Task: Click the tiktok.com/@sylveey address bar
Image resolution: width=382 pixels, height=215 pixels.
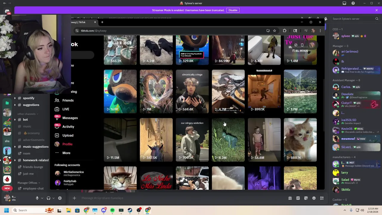Action: 170,30
